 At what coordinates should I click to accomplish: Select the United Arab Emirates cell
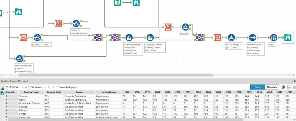(x=31, y=103)
